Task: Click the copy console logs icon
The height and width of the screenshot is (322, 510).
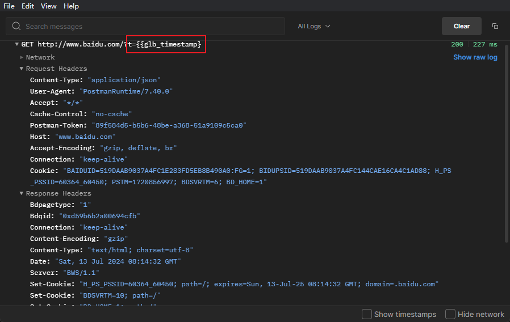Action: tap(495, 26)
